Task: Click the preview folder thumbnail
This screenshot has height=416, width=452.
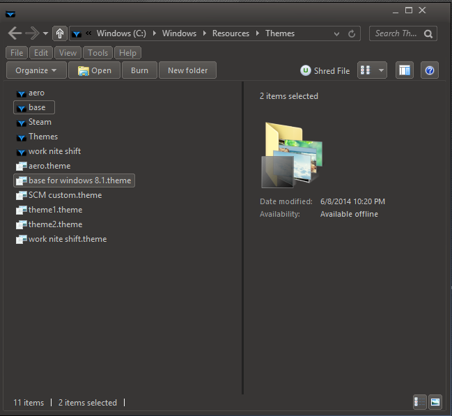Action: click(291, 155)
